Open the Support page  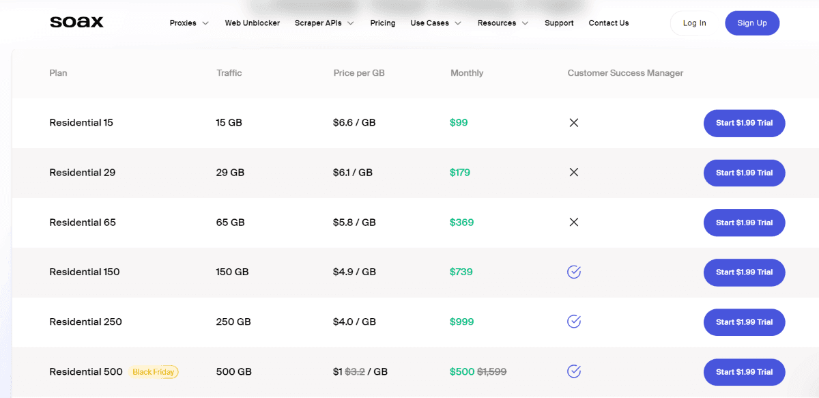pyautogui.click(x=559, y=23)
